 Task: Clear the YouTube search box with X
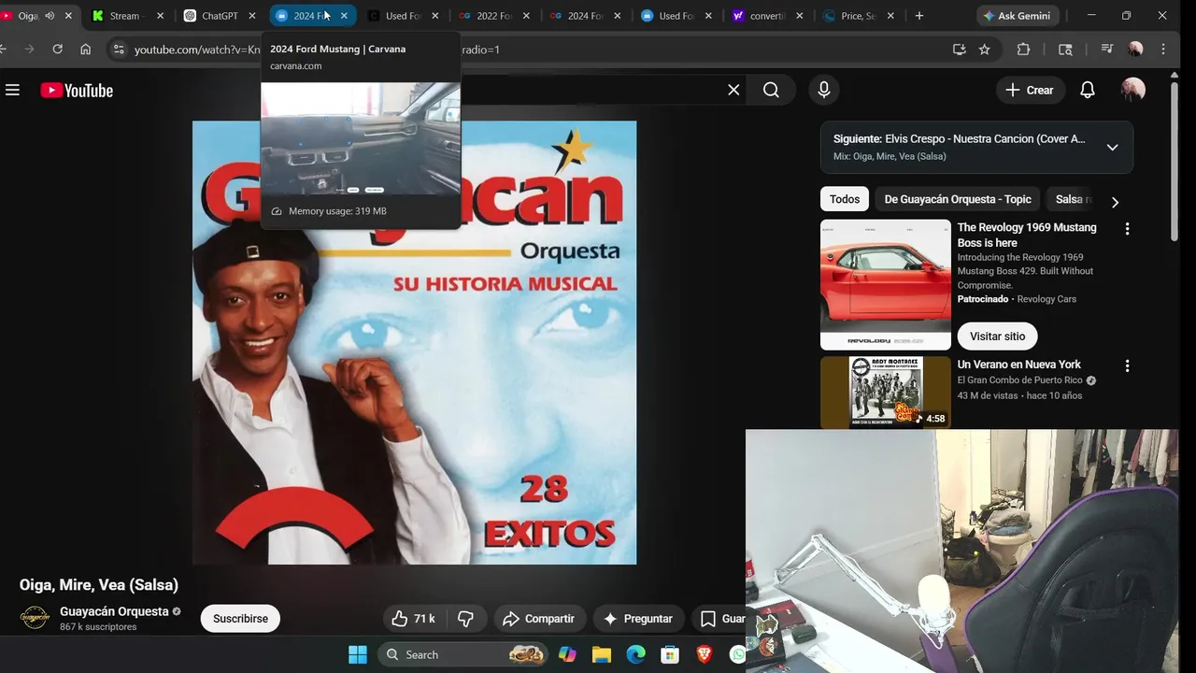tap(733, 90)
